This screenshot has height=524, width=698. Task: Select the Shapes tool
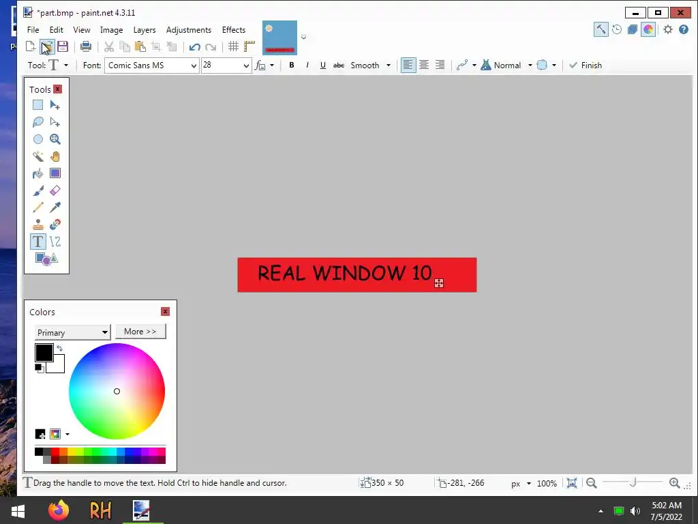click(x=46, y=259)
